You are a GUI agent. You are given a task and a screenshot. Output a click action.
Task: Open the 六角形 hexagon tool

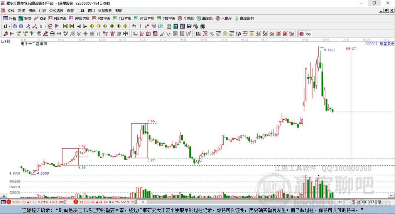[223, 18]
